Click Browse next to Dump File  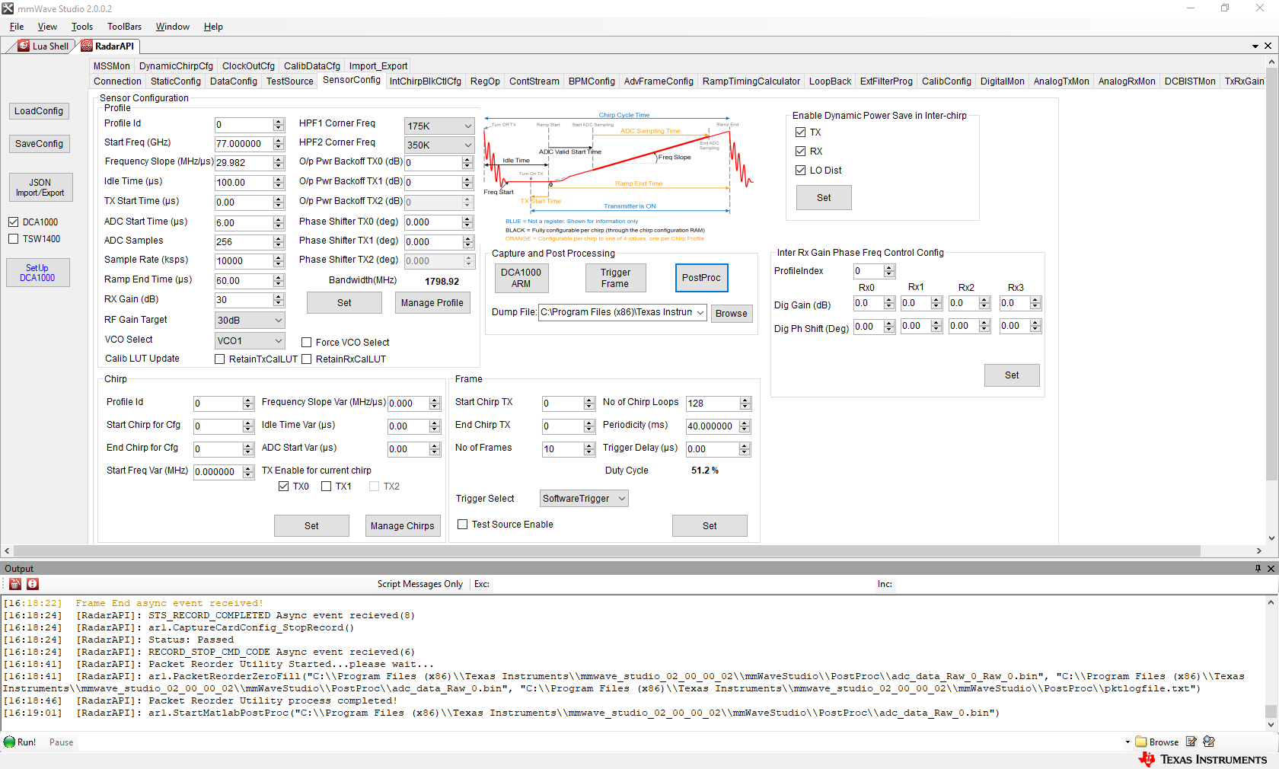pos(732,314)
